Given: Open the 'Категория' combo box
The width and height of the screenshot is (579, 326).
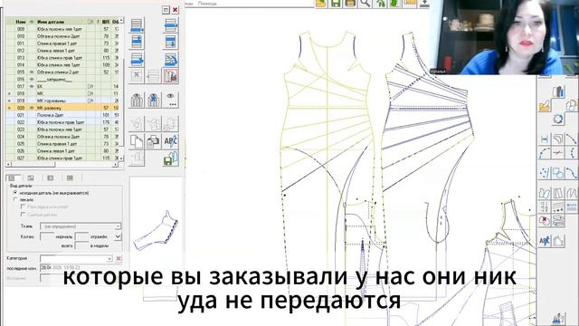Looking at the screenshot, I should pos(76,259).
